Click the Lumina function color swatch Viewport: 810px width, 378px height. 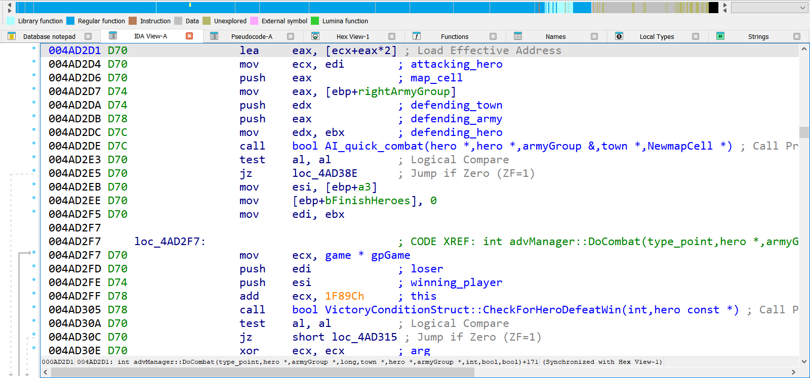click(x=315, y=21)
